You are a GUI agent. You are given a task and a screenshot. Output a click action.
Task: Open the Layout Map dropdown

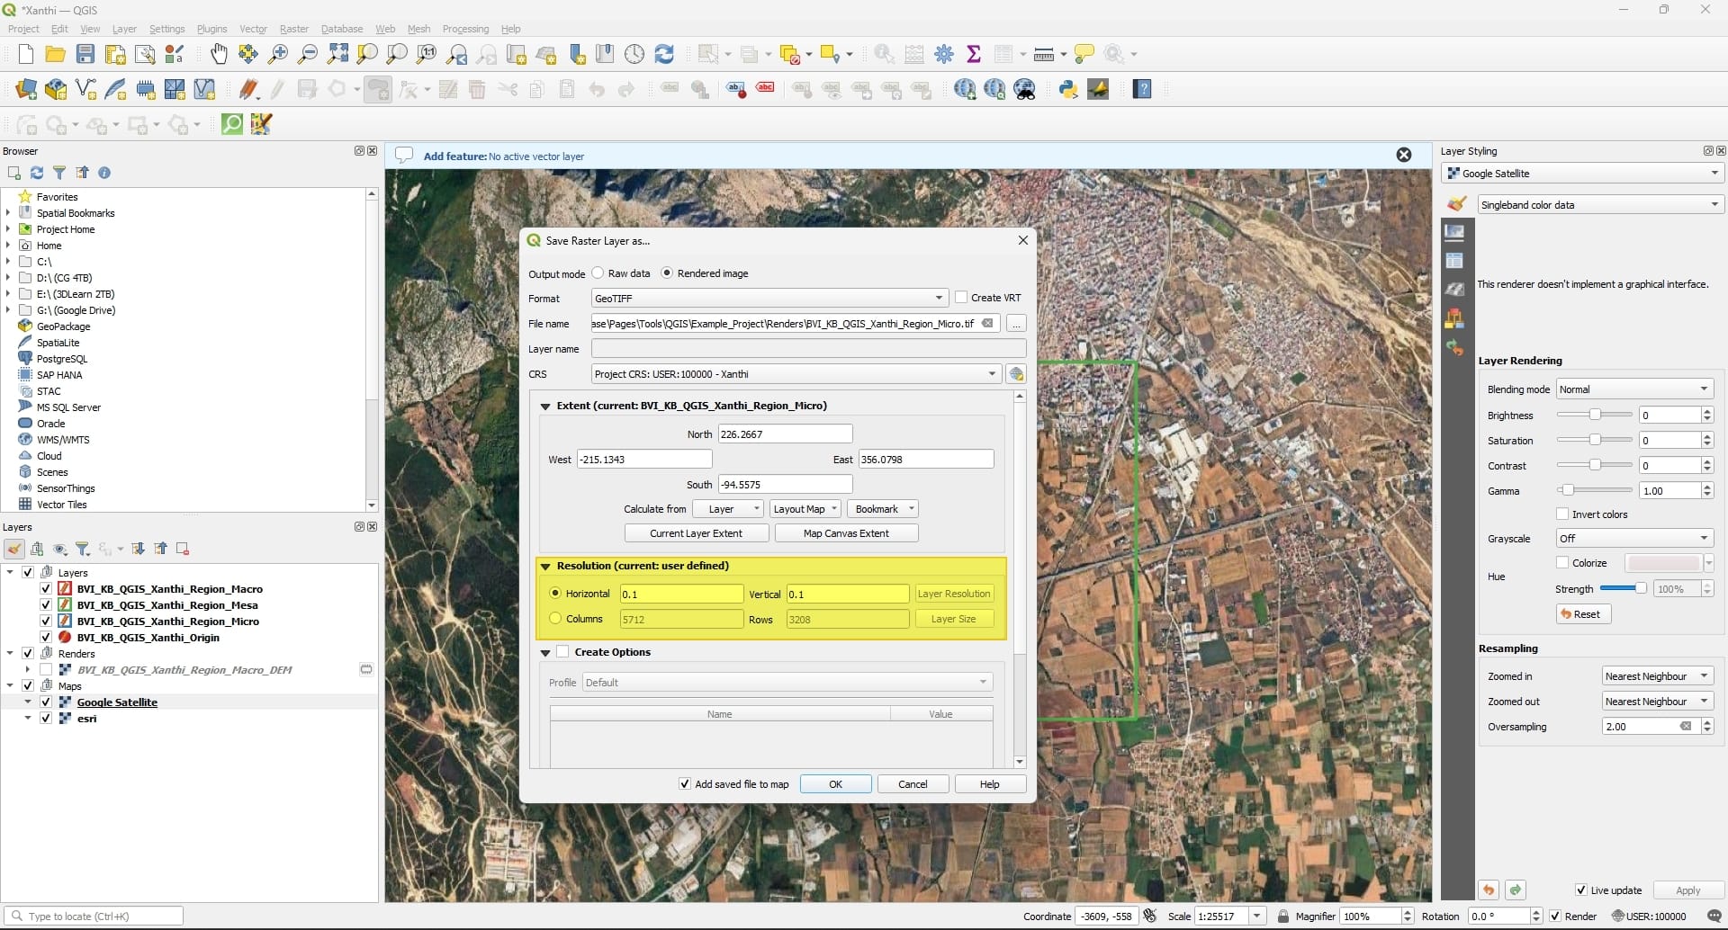[x=805, y=509]
